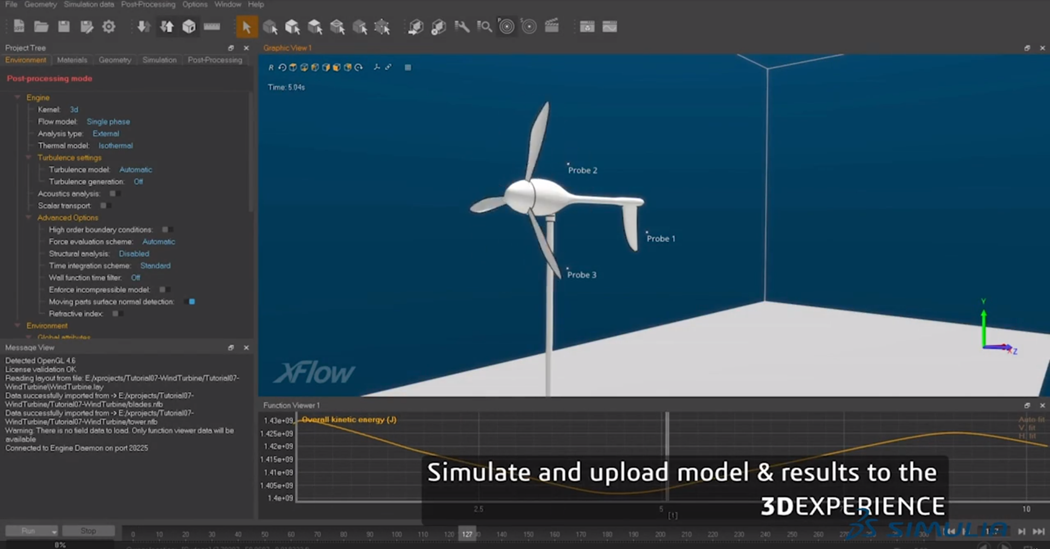The height and width of the screenshot is (549, 1050).
Task: Click frame 127 marker on the timeline
Action: pos(466,534)
